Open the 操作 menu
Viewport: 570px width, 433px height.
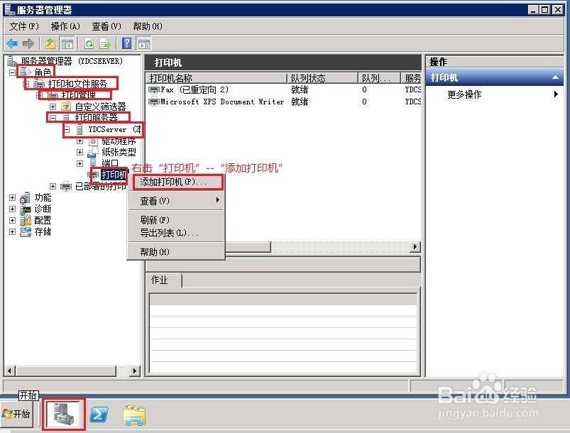coord(65,26)
